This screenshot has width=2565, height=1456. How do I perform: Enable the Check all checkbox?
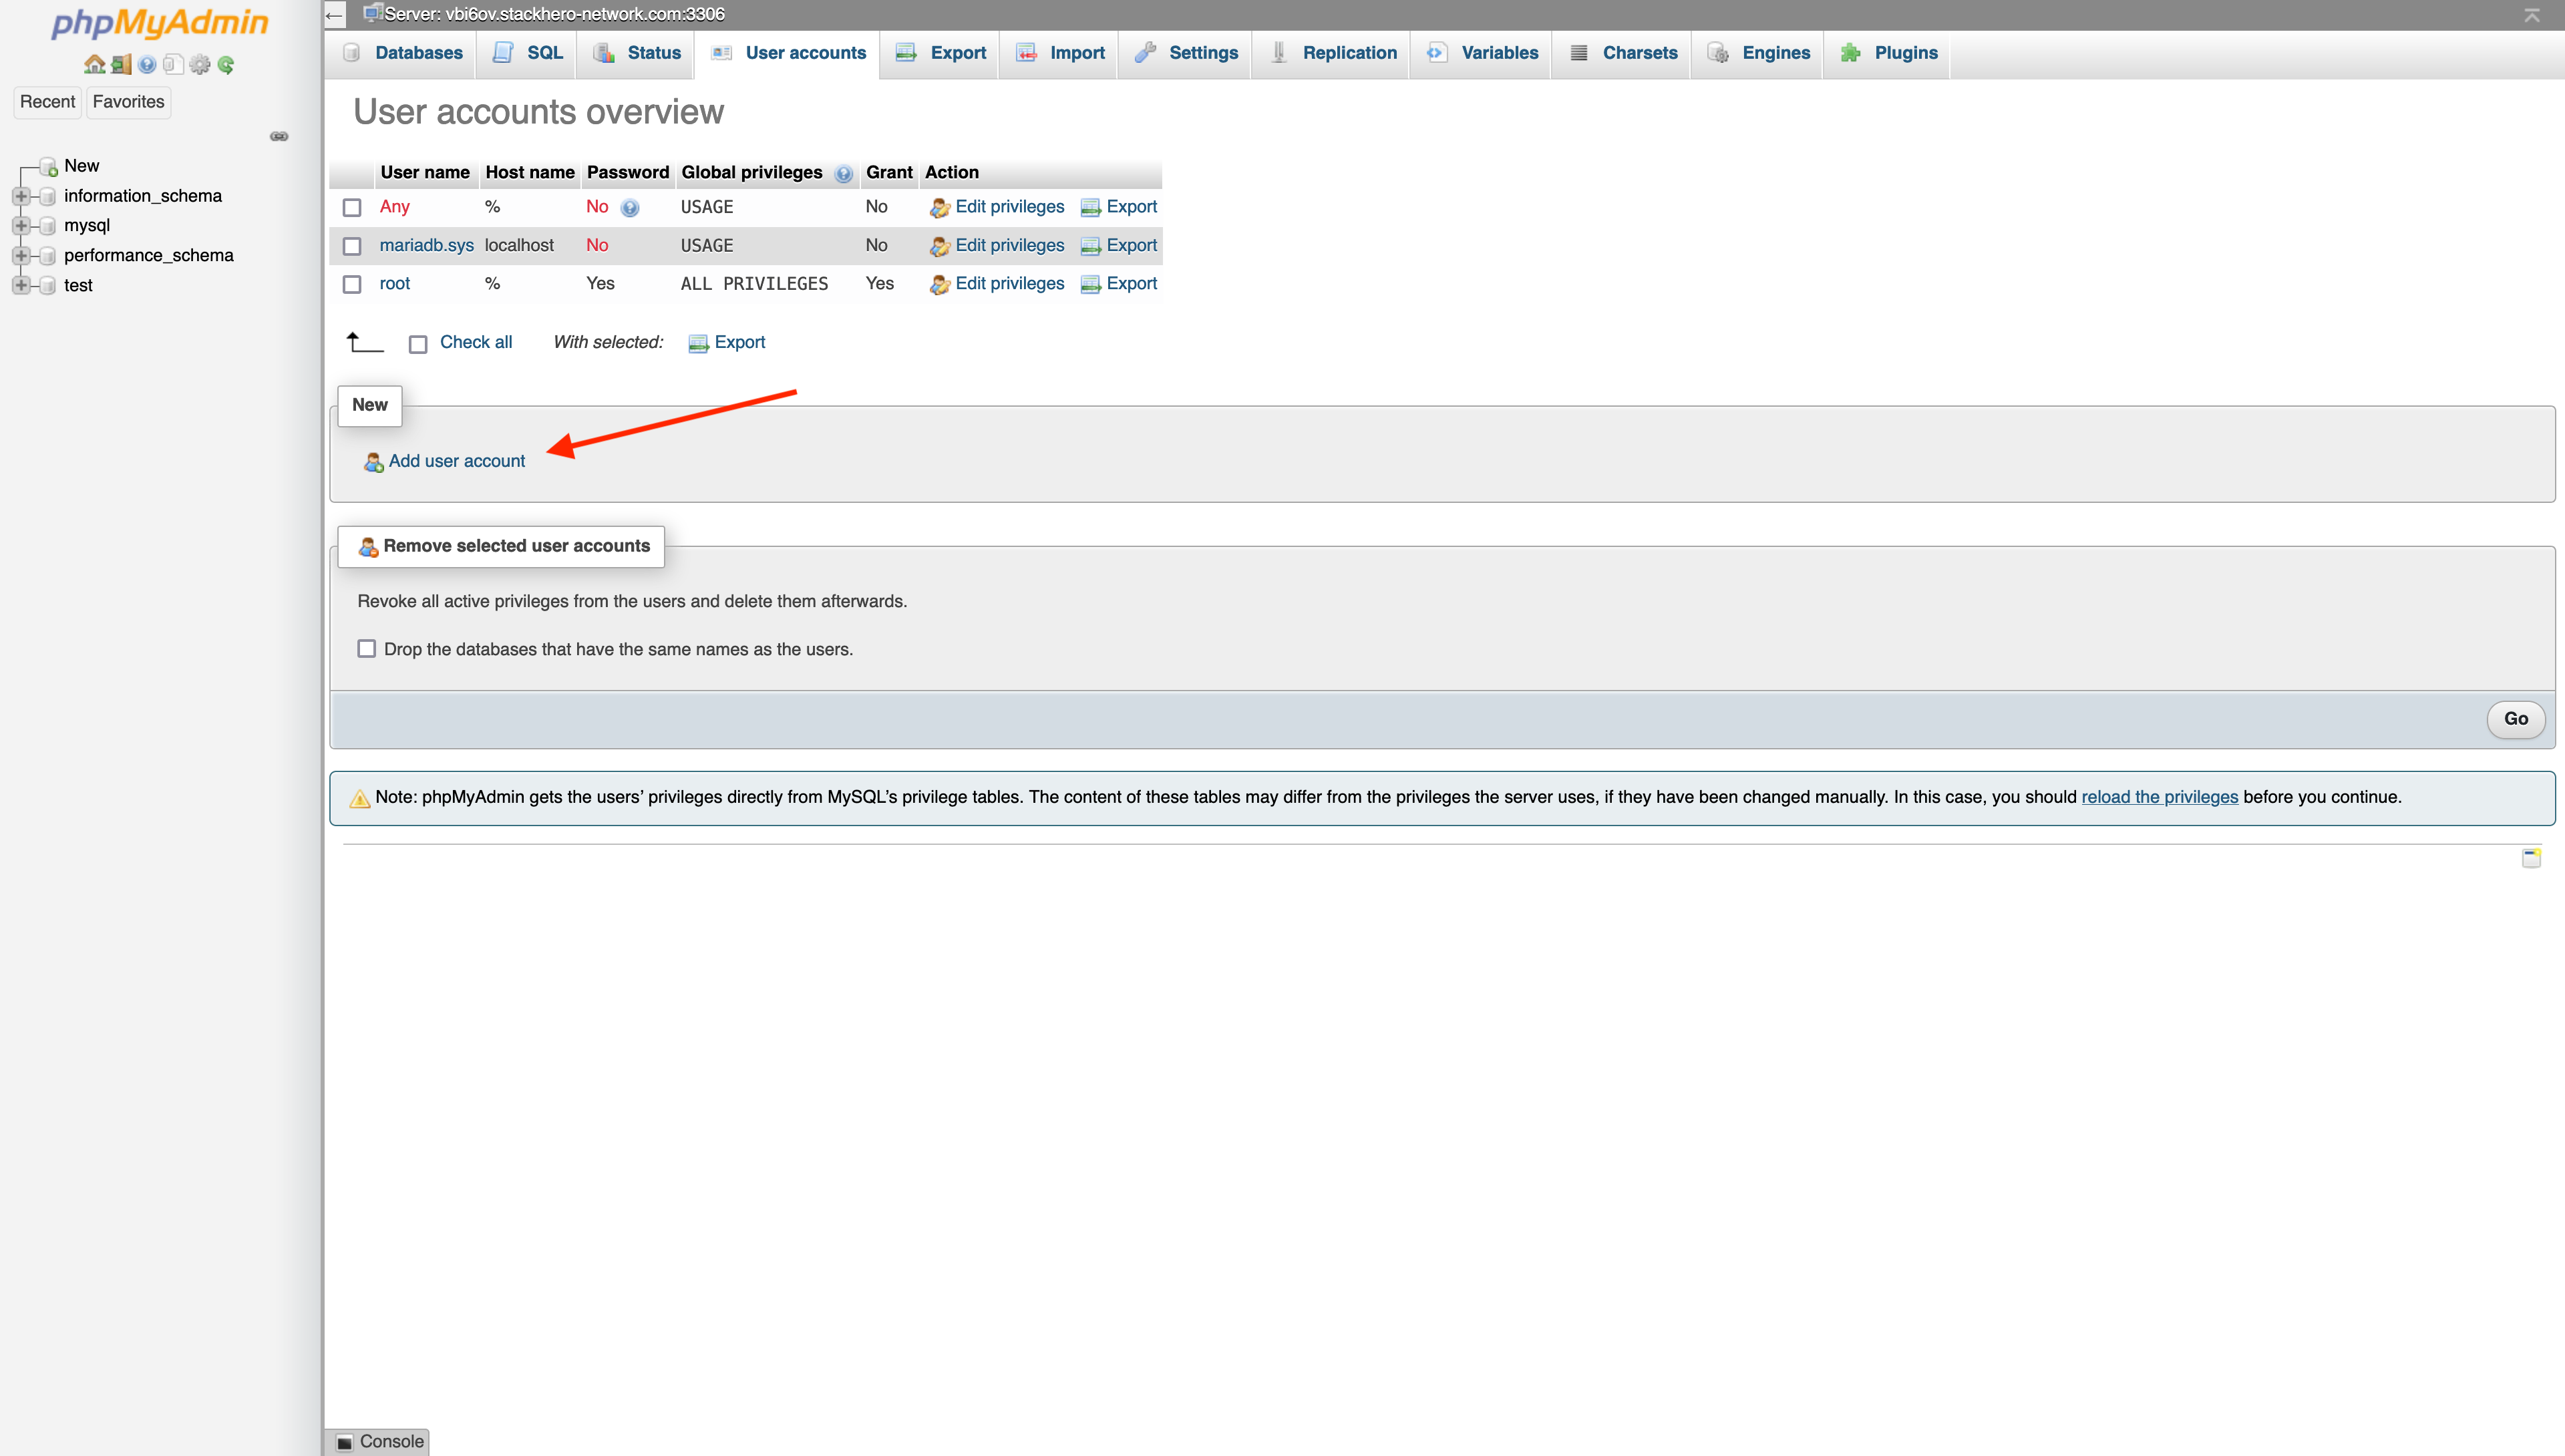(x=418, y=343)
